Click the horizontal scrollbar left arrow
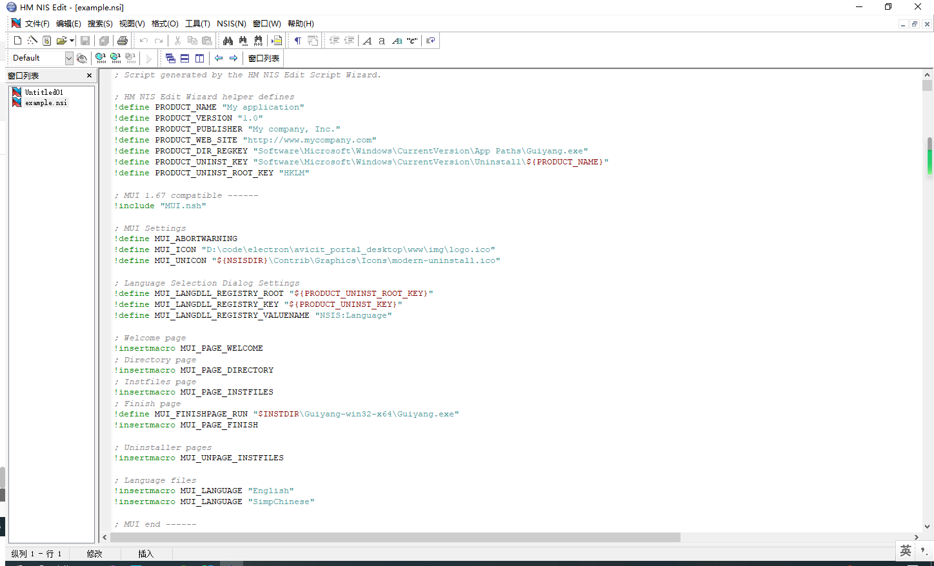 pos(105,537)
